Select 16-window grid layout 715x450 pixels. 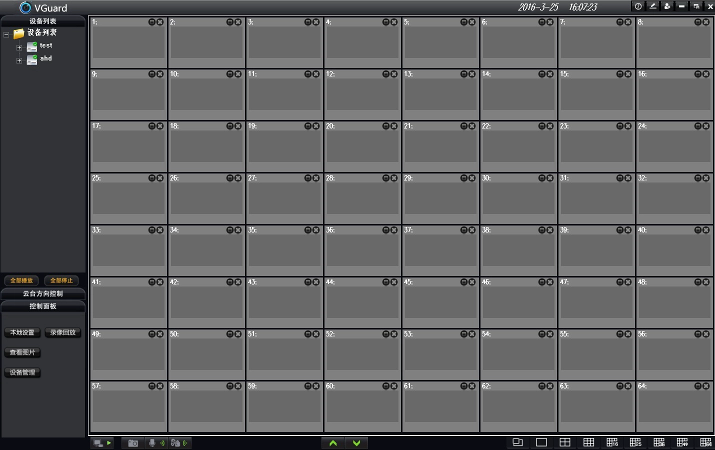pos(612,442)
